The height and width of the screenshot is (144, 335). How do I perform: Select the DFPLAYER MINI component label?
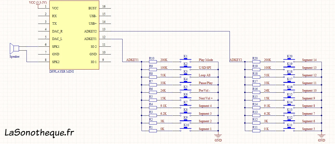(x=61, y=72)
